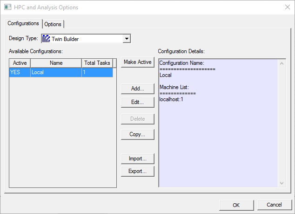
Task: Select the Local configuration name cell
Action: [56, 72]
